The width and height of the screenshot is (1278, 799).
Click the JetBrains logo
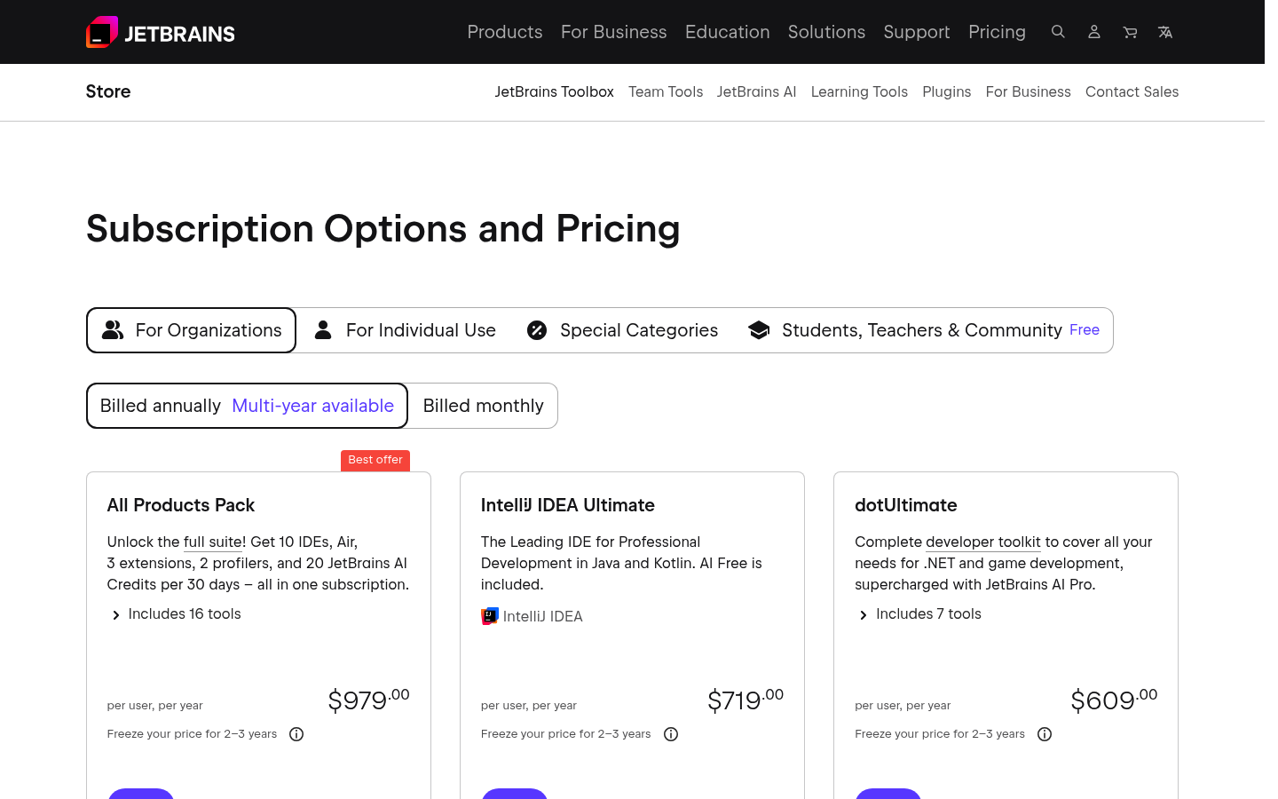tap(161, 32)
